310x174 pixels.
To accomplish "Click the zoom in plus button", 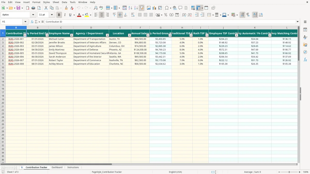I will (300, 172).
